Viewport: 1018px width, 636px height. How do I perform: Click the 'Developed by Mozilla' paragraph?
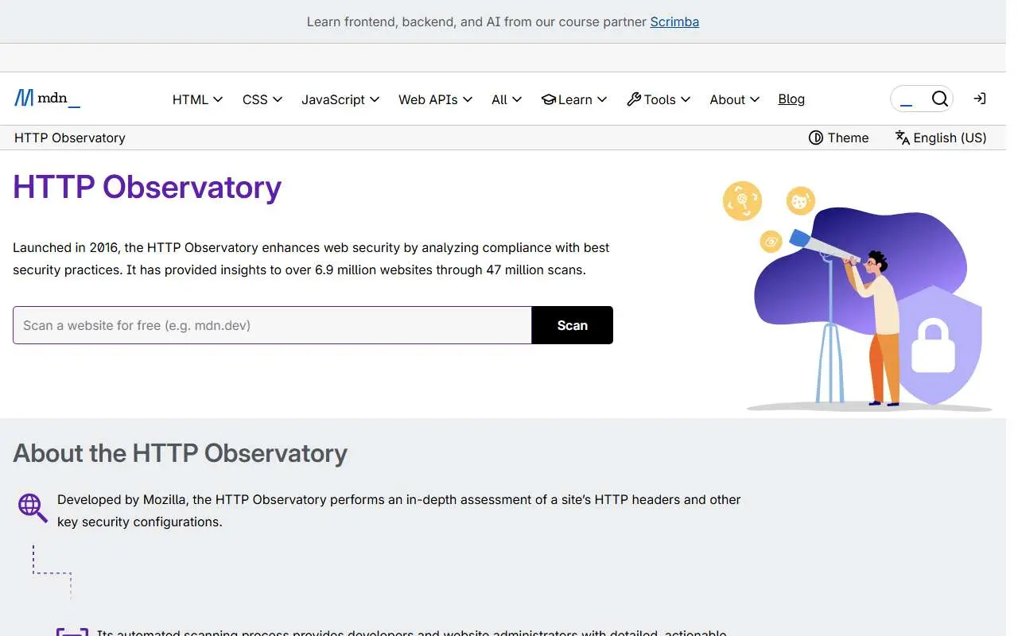coord(399,510)
